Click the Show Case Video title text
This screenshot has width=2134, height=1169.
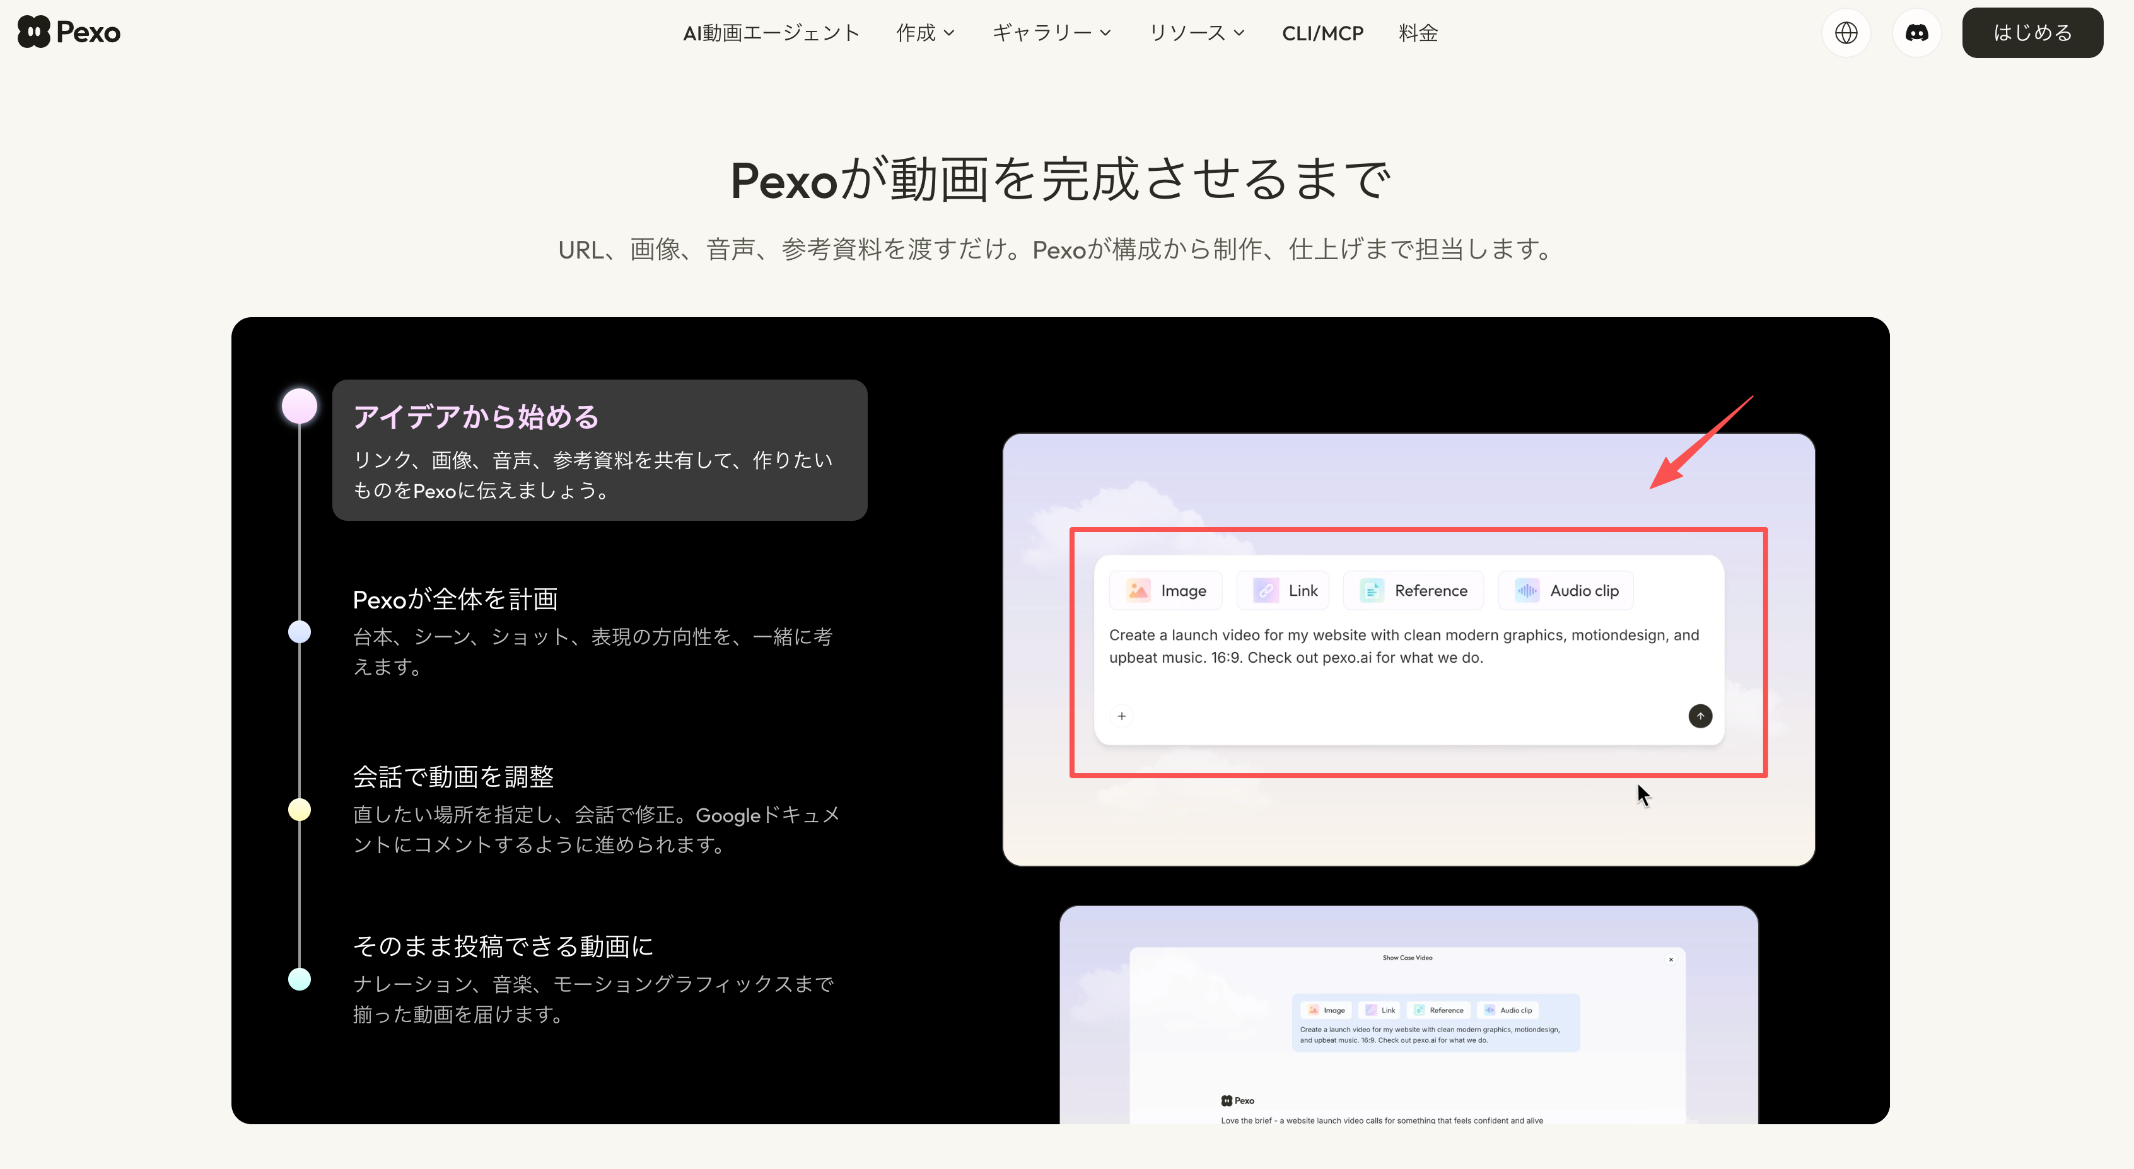point(1407,958)
